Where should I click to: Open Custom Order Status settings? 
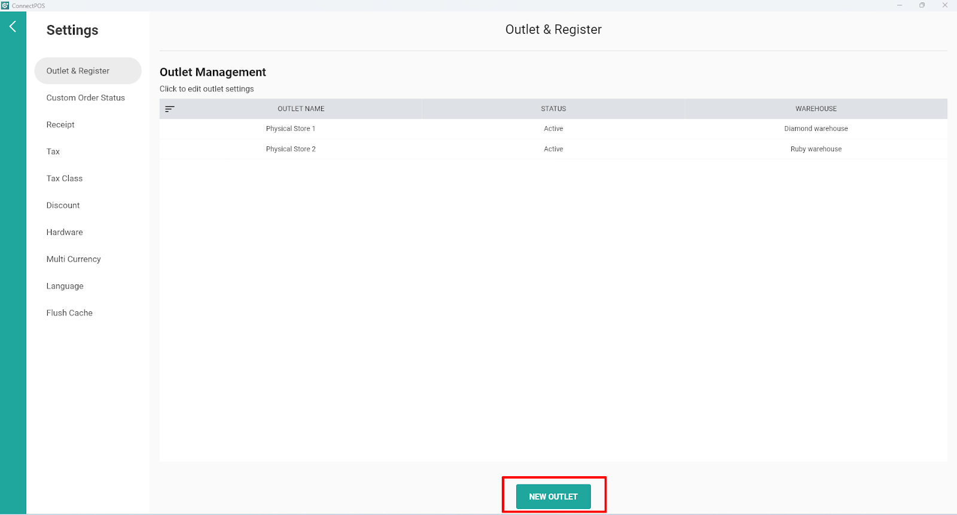click(x=86, y=98)
